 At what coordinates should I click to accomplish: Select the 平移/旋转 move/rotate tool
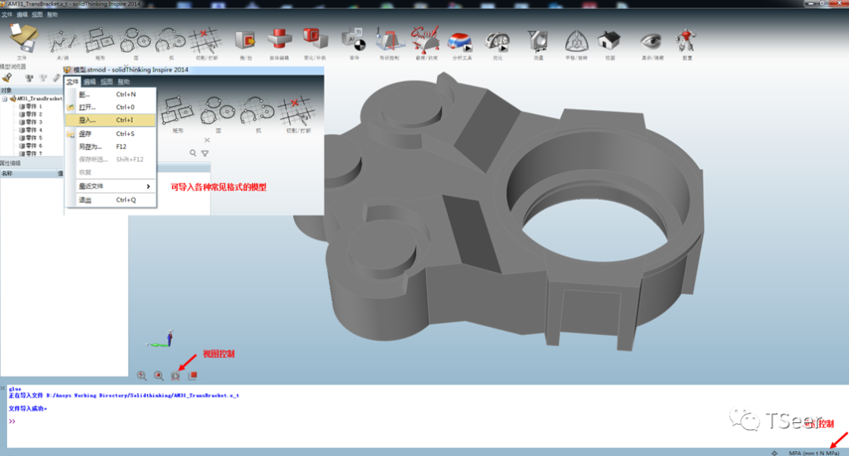pyautogui.click(x=576, y=41)
